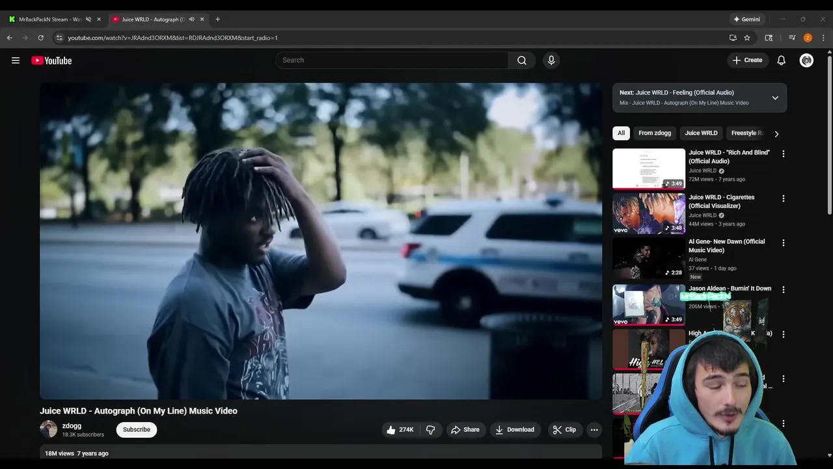Open a new browser tab

pos(217,20)
